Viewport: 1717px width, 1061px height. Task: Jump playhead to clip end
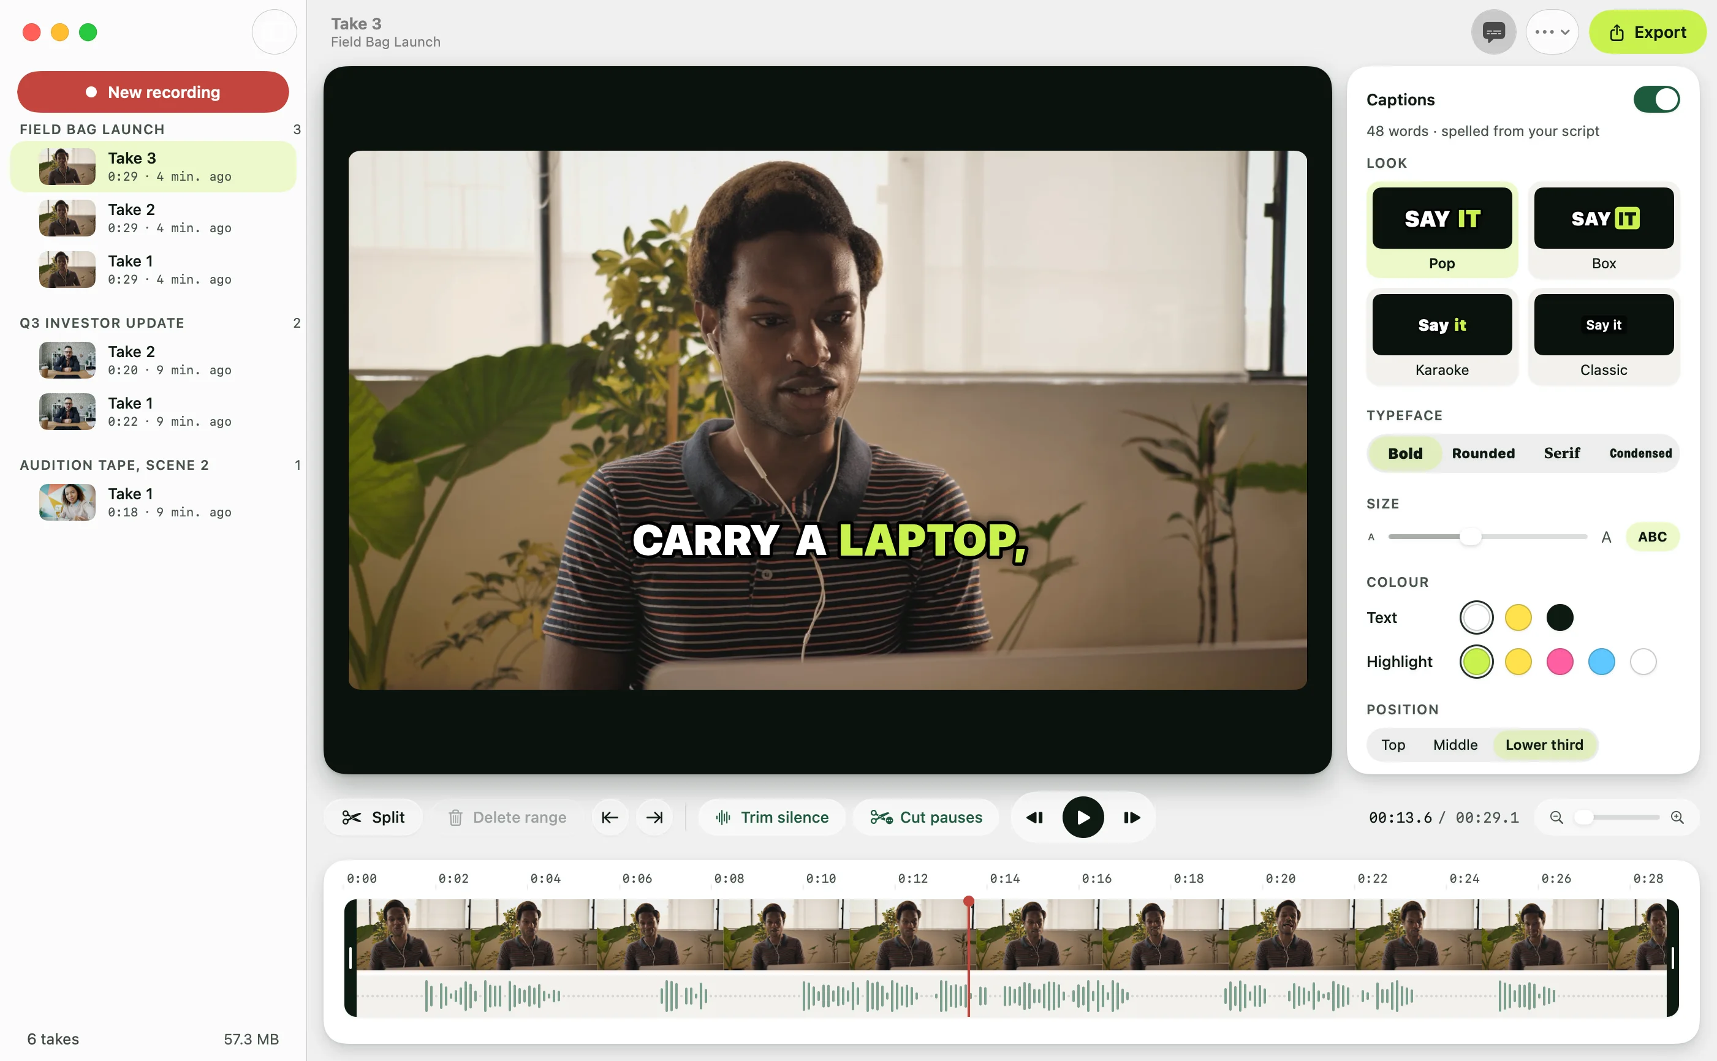point(654,818)
